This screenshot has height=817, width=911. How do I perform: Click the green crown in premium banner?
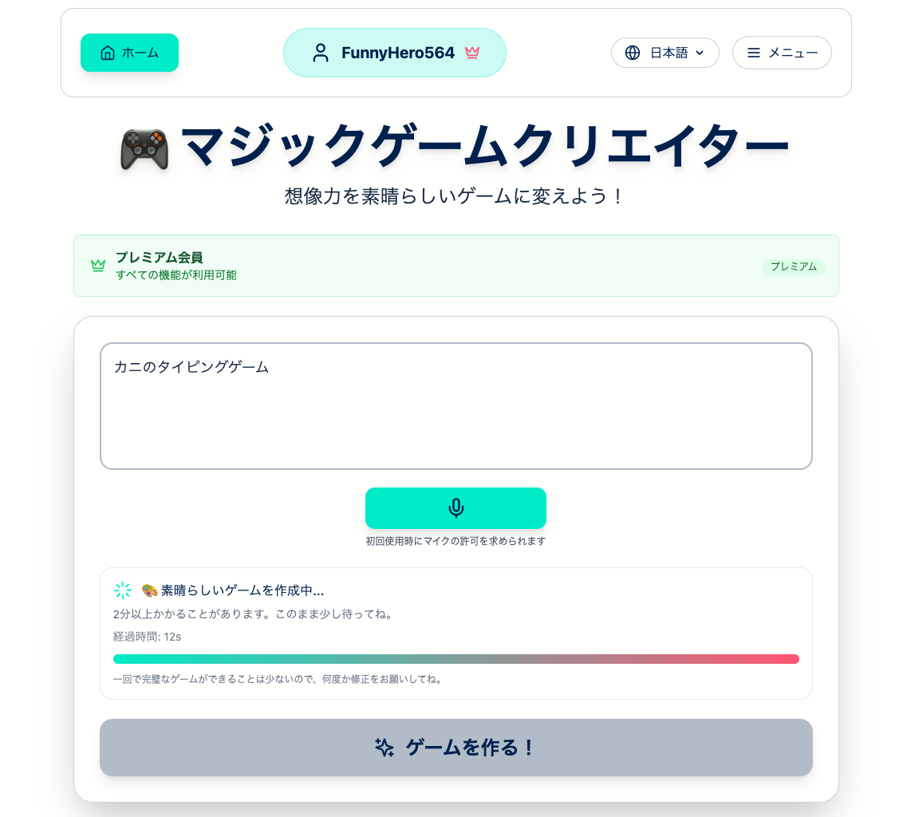tap(98, 265)
